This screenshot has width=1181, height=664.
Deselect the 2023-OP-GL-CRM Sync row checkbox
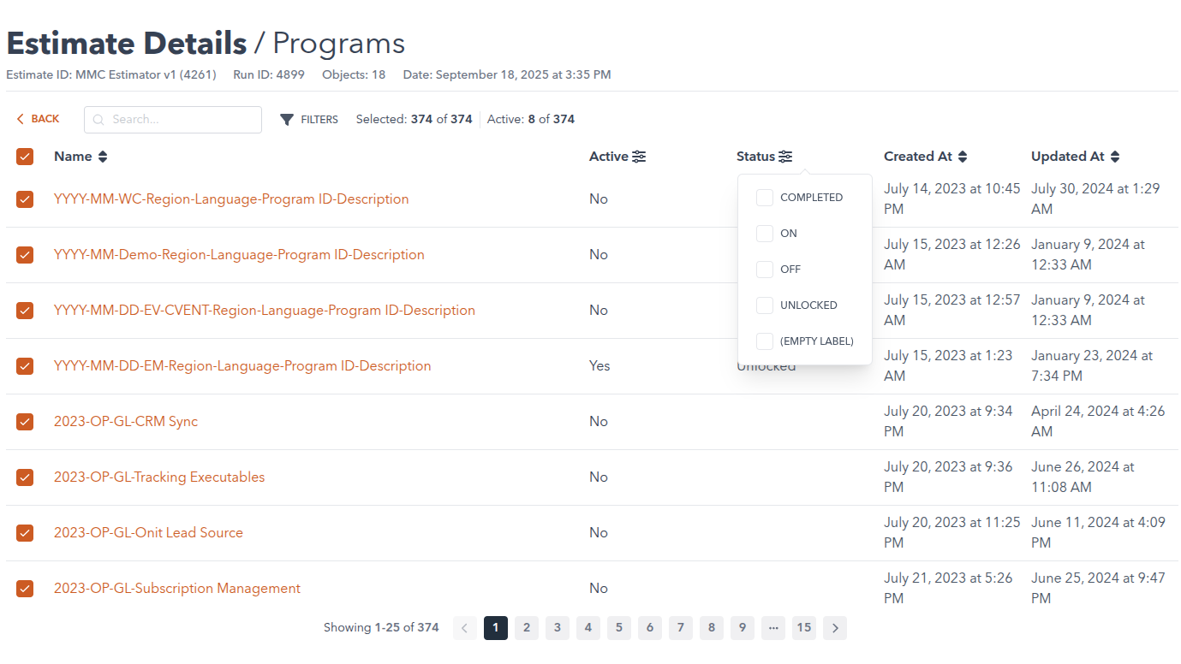point(25,422)
